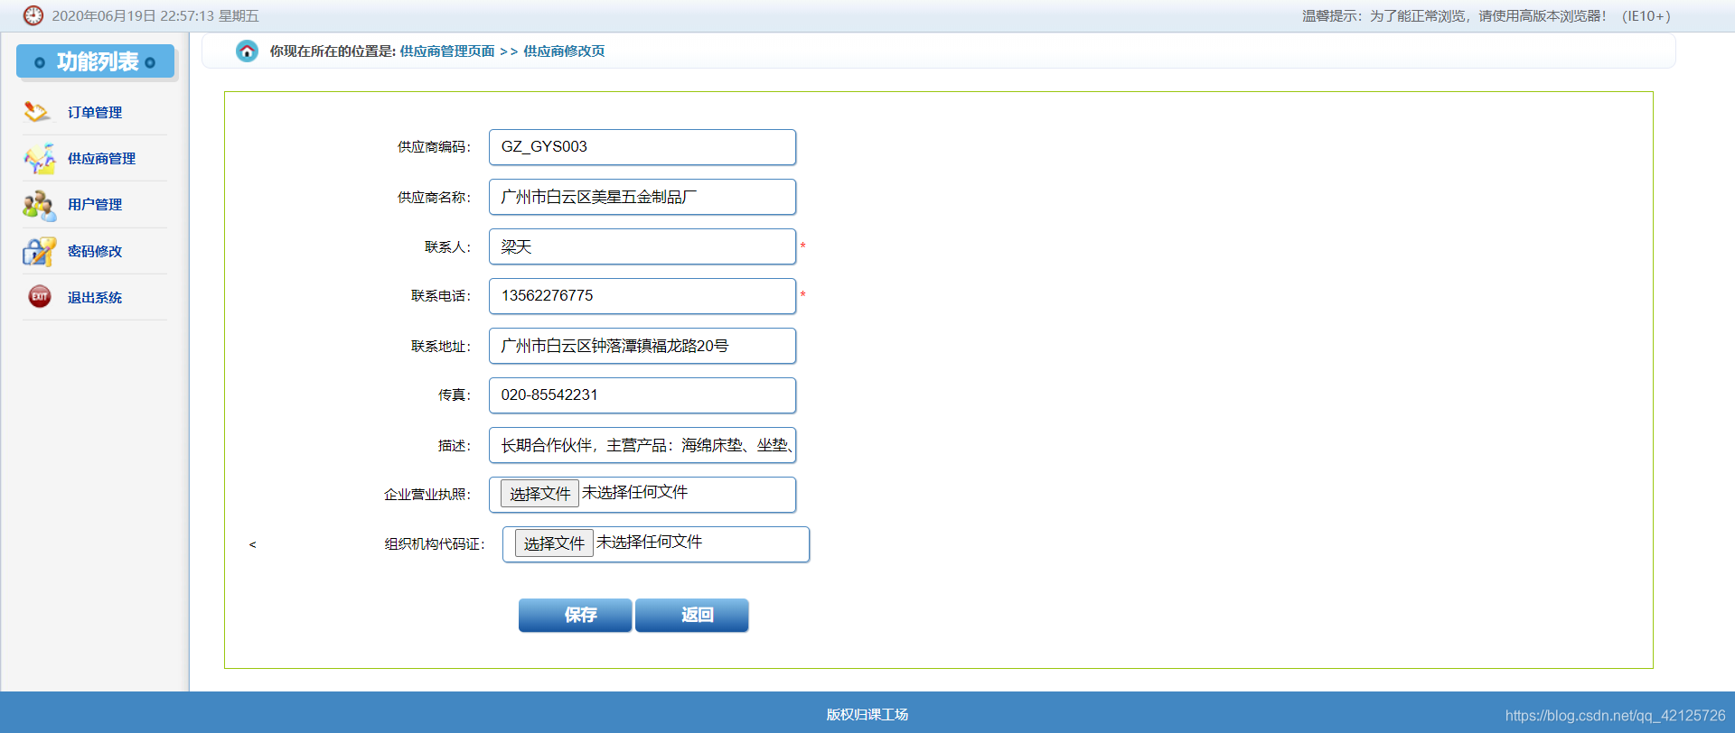Click 未选择任何文件 text for 组织机构代码证
This screenshot has height=733, width=1735.
click(650, 542)
